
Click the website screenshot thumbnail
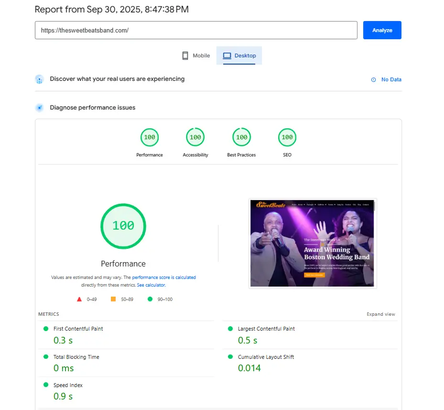click(x=313, y=244)
